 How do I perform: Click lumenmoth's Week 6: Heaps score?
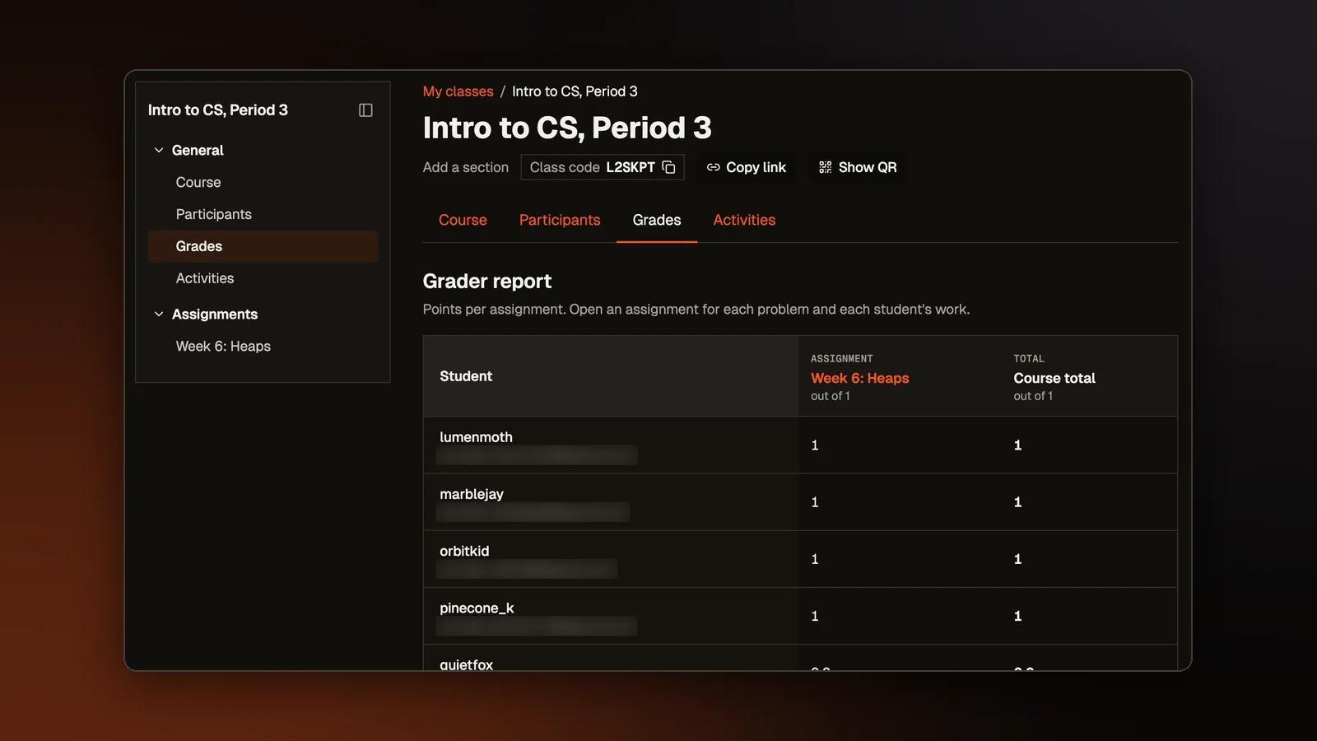[815, 445]
